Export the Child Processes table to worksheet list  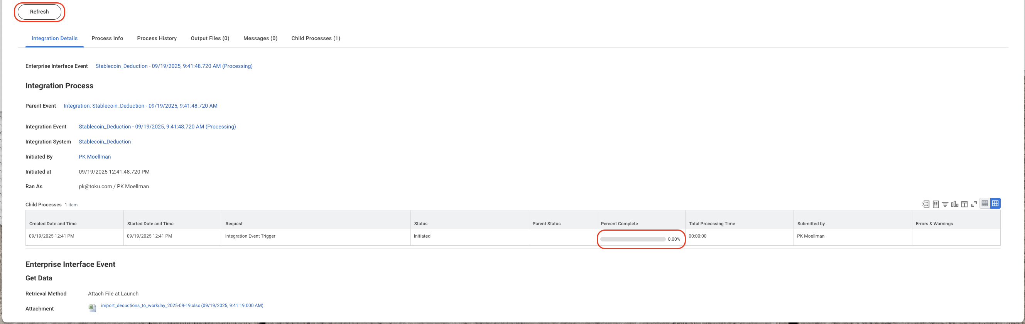936,204
